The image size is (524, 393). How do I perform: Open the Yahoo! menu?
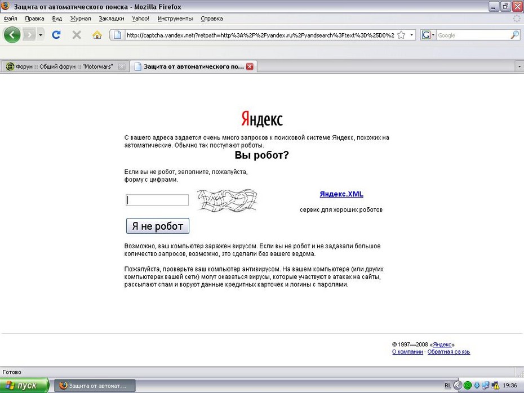tap(140, 19)
